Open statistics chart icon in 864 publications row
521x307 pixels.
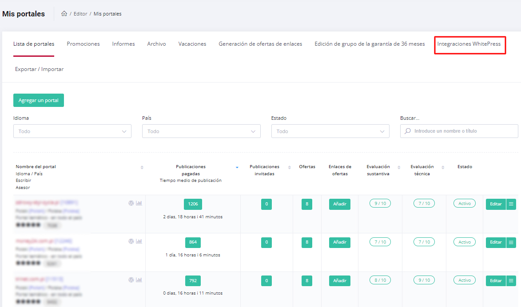[x=139, y=241]
